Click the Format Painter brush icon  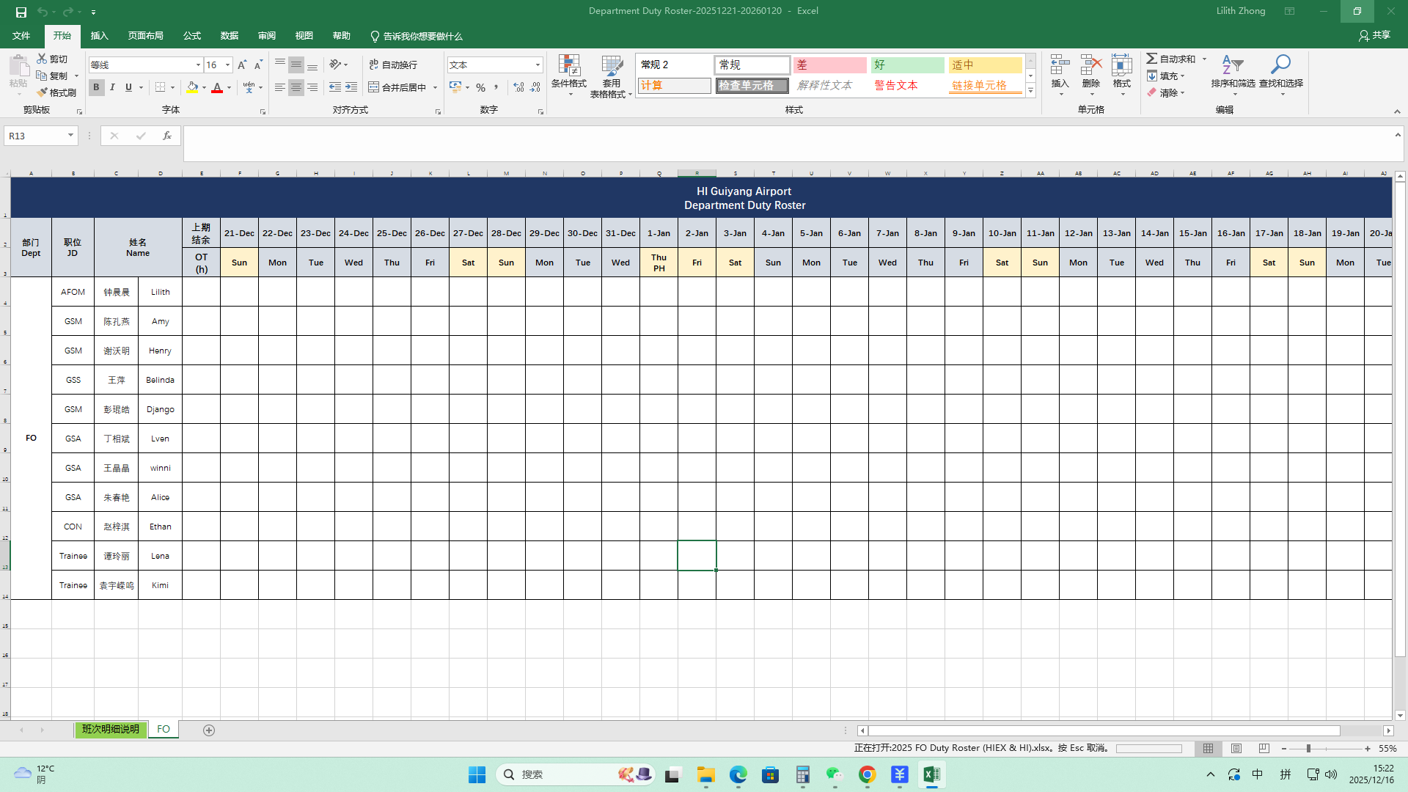coord(43,92)
